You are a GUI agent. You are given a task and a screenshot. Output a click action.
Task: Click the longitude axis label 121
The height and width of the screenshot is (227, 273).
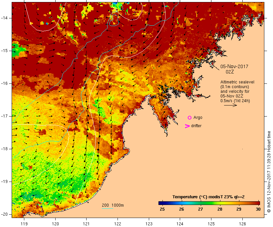point(86,224)
